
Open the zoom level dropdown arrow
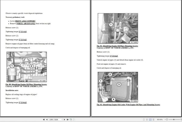(x=165, y=120)
